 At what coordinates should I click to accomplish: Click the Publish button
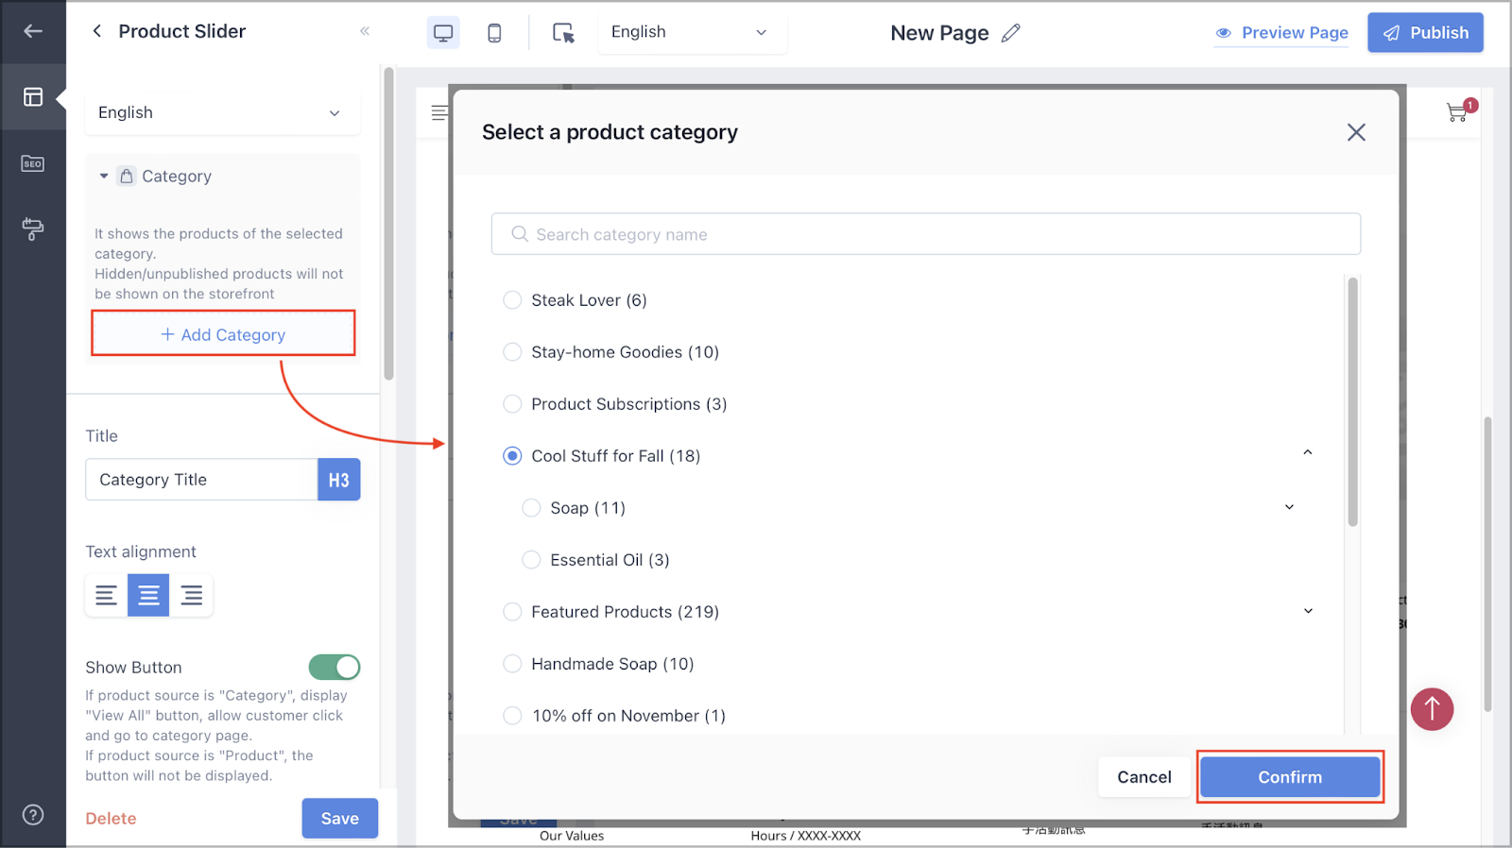[1425, 33]
